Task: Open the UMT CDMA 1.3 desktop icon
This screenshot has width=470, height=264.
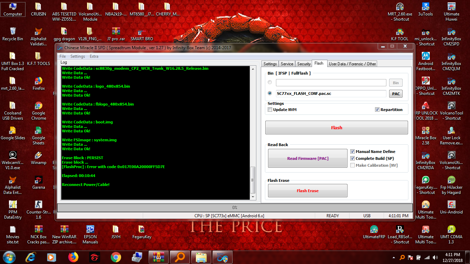Action: click(x=451, y=234)
